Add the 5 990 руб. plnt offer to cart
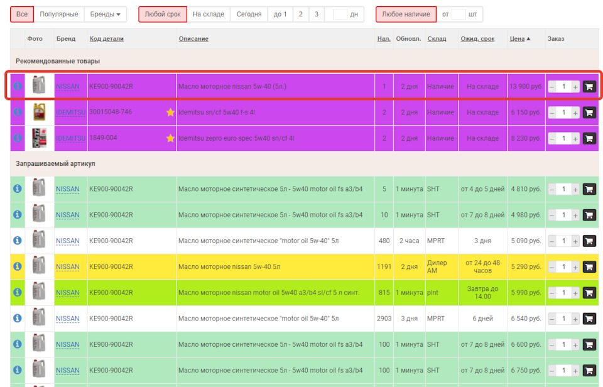Image resolution: width=603 pixels, height=387 pixels. tap(589, 293)
